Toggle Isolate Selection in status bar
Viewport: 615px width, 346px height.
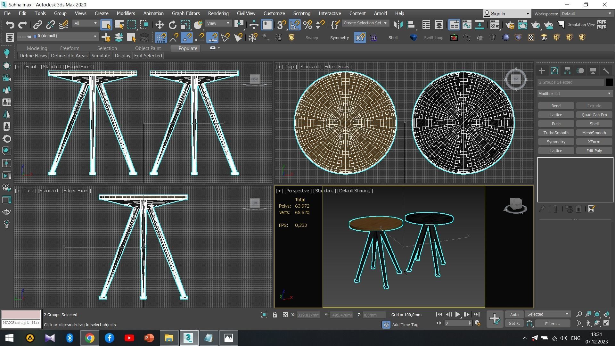264,315
